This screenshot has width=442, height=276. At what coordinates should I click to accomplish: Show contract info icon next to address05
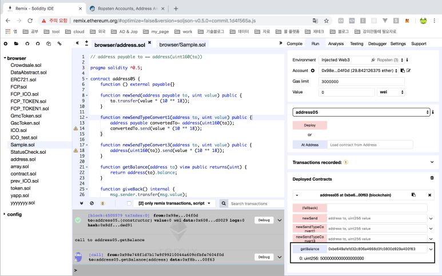coord(433,112)
